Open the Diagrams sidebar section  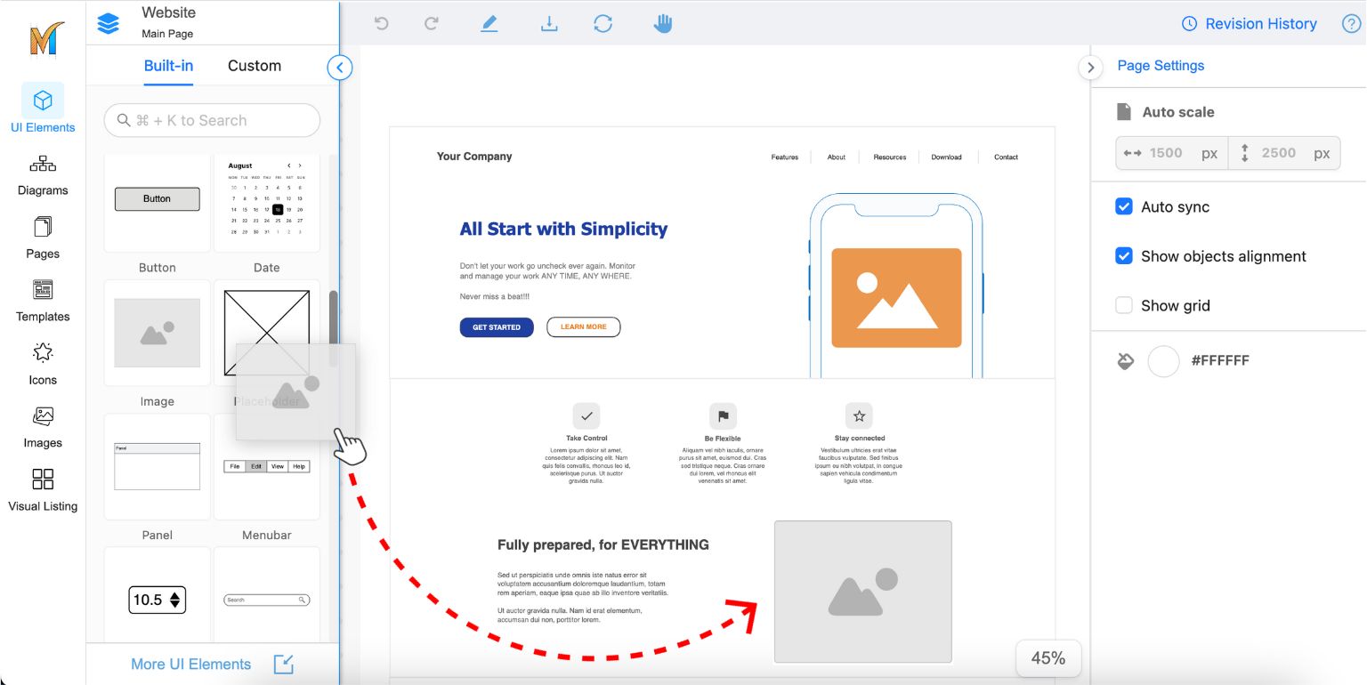[x=43, y=174]
